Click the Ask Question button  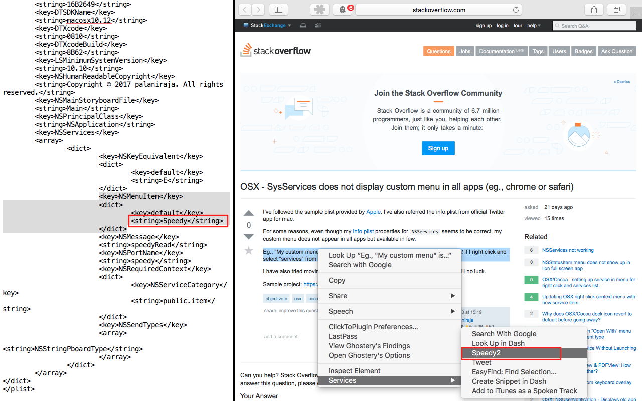point(617,51)
